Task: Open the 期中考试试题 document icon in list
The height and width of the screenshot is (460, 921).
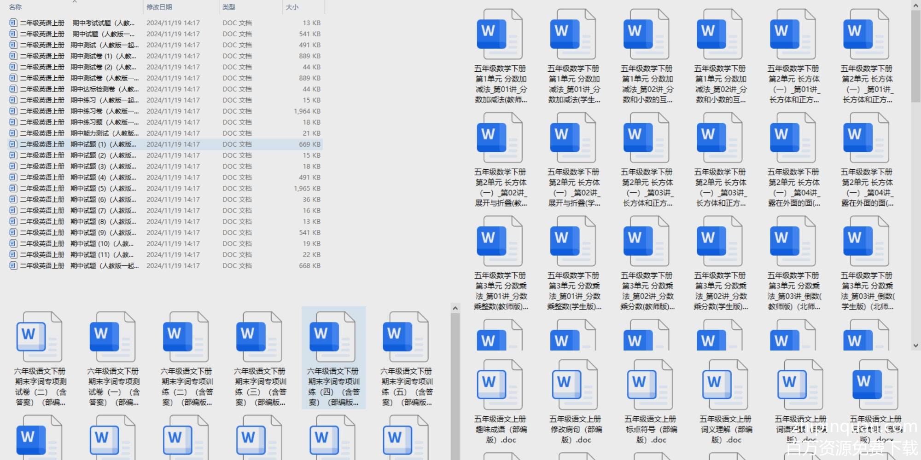Action: [13, 23]
